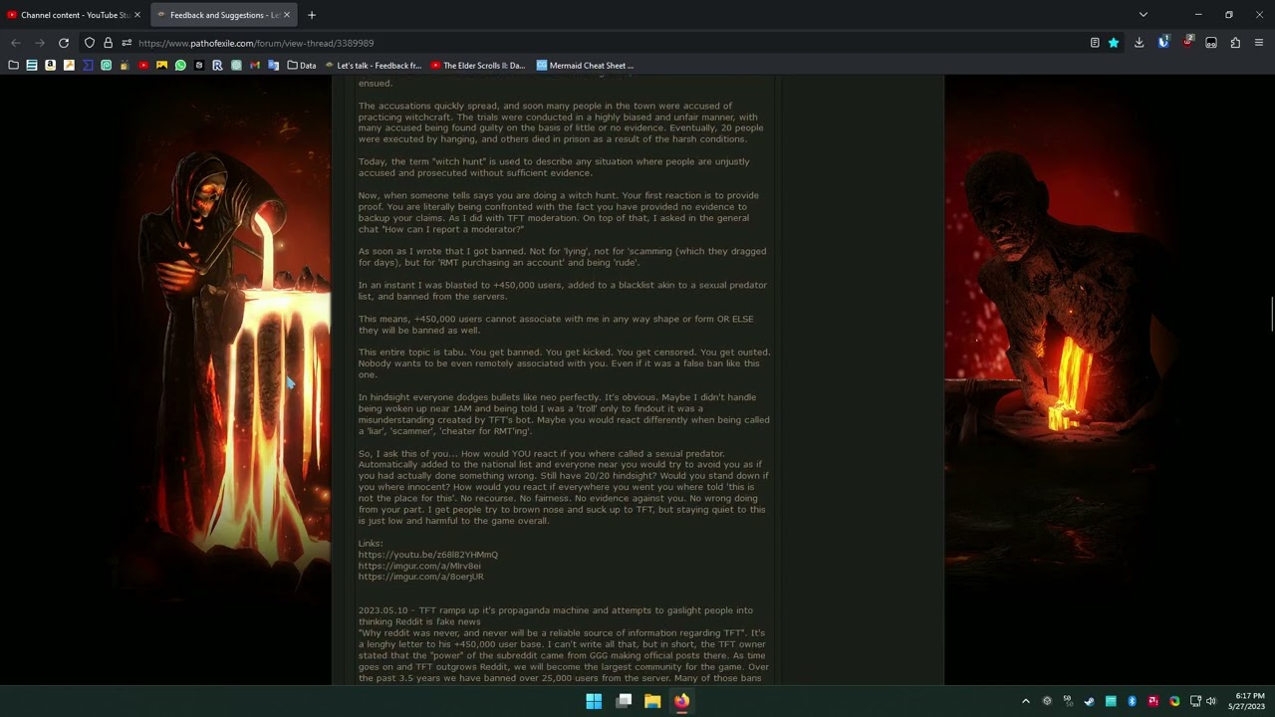Open Windows Start menu
1275x717 pixels.
594,701
